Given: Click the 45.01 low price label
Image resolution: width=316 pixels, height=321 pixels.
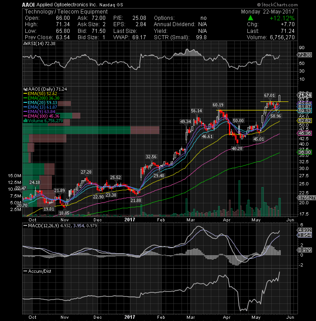Looking at the screenshot, I should pyautogui.click(x=258, y=139).
